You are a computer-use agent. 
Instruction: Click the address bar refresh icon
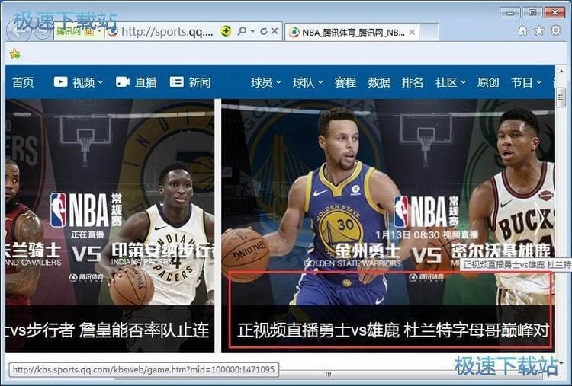(264, 32)
